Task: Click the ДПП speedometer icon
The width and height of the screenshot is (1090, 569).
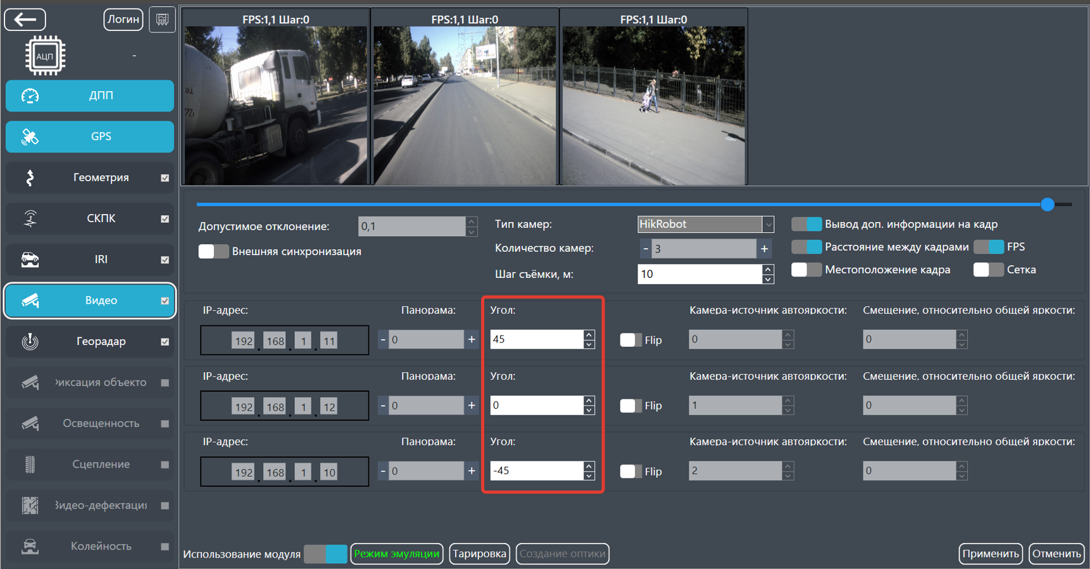Action: tap(30, 96)
